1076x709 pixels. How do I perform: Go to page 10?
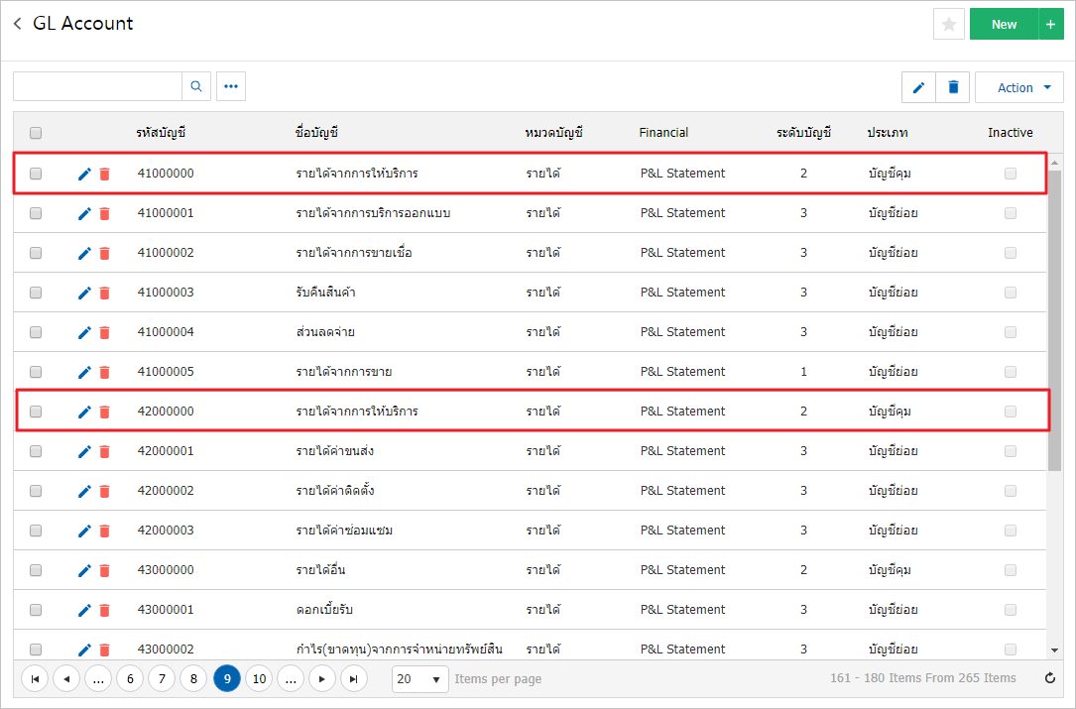(x=259, y=679)
